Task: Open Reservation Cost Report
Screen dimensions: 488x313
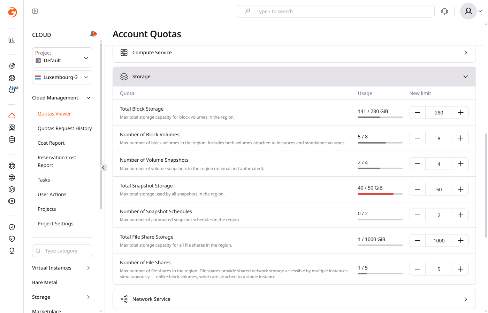Action: click(x=57, y=161)
